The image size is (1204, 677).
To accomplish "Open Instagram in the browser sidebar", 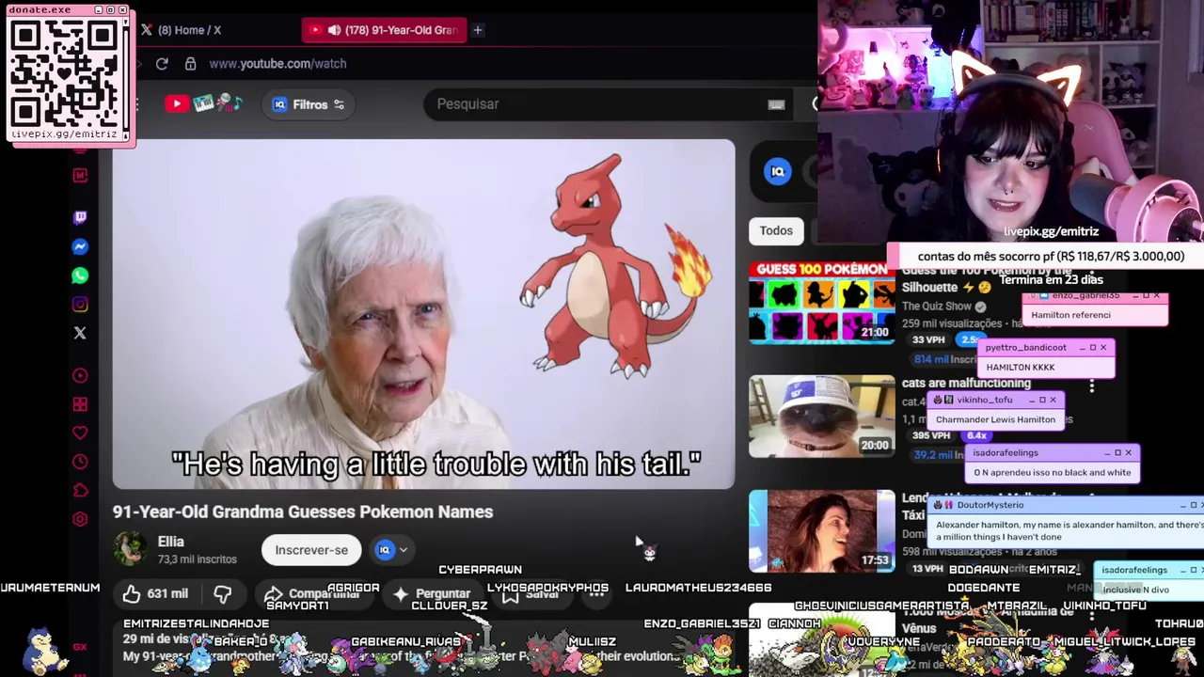I will tap(80, 304).
